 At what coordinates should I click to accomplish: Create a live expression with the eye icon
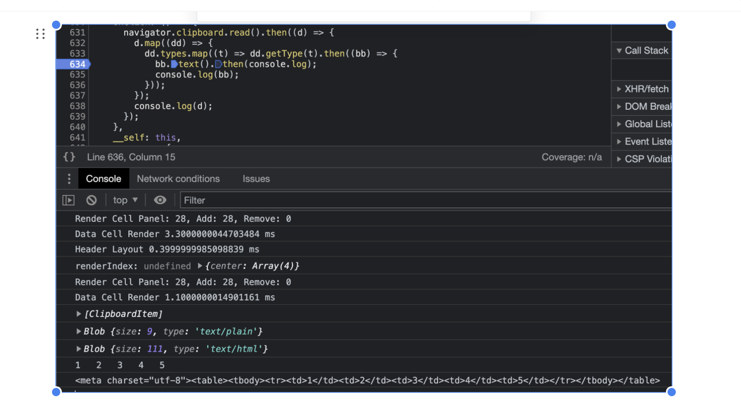click(160, 200)
